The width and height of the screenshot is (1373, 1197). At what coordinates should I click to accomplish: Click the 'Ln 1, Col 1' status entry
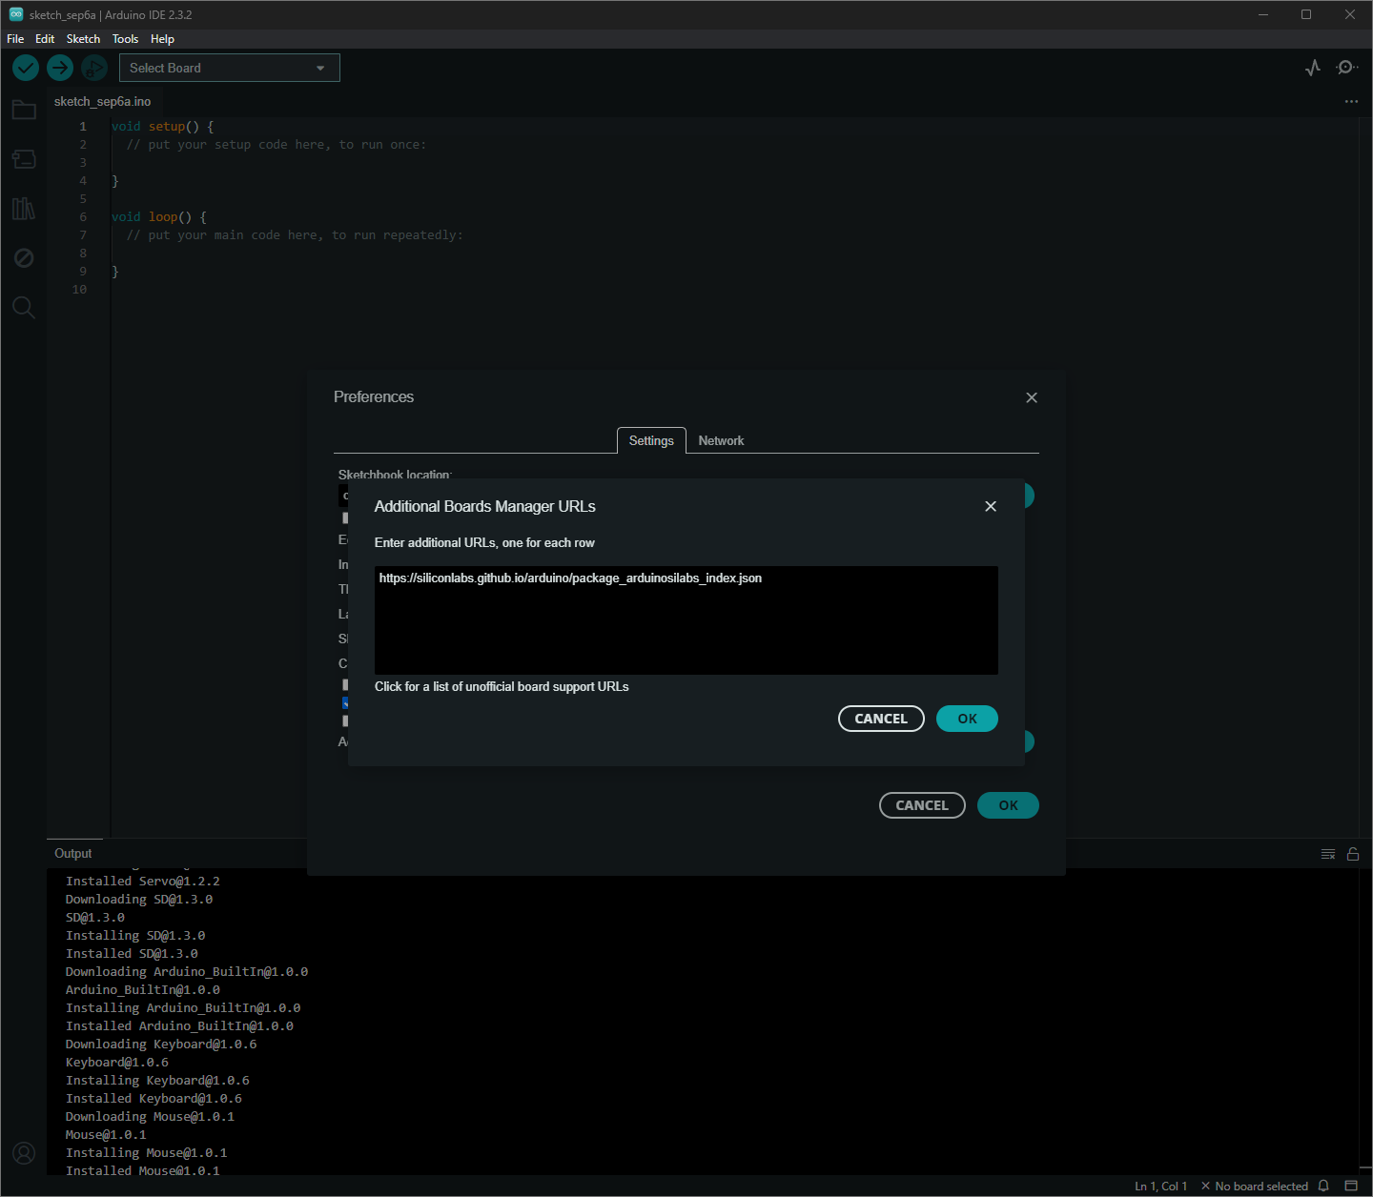click(x=1160, y=1186)
